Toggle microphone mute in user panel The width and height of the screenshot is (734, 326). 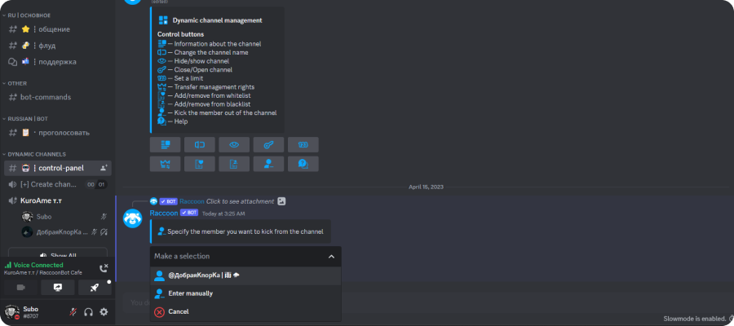tap(73, 312)
